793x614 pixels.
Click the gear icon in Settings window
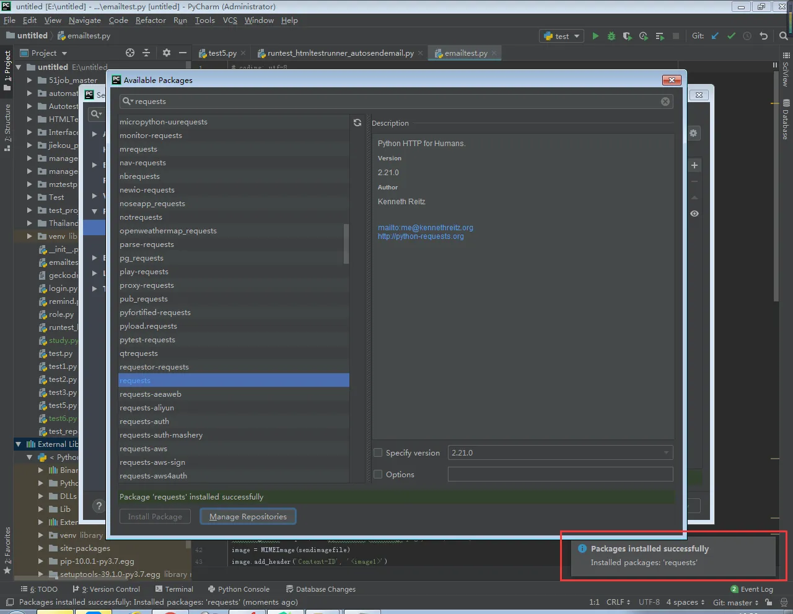point(693,133)
